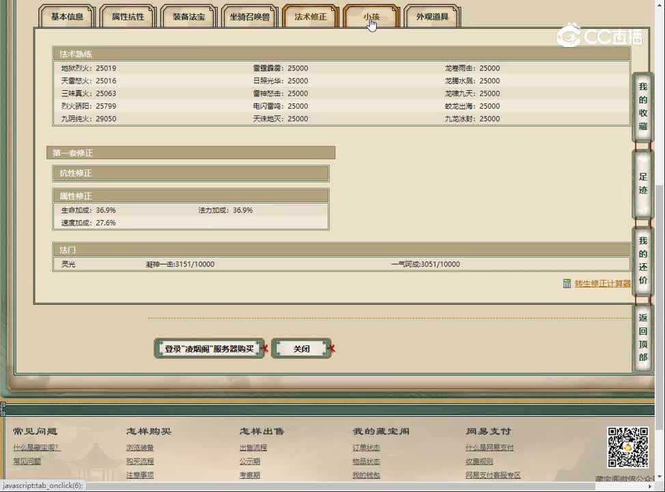Open the 我的钱包 link
The width and height of the screenshot is (665, 492).
[x=366, y=475]
